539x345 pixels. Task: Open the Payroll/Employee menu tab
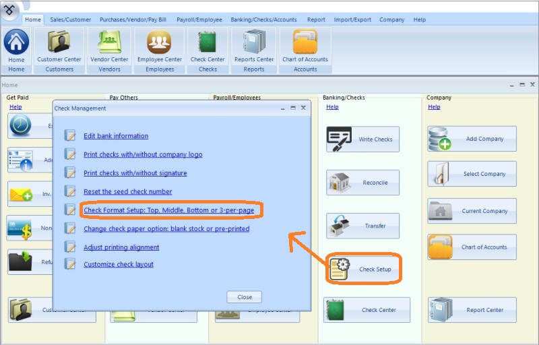pos(198,20)
